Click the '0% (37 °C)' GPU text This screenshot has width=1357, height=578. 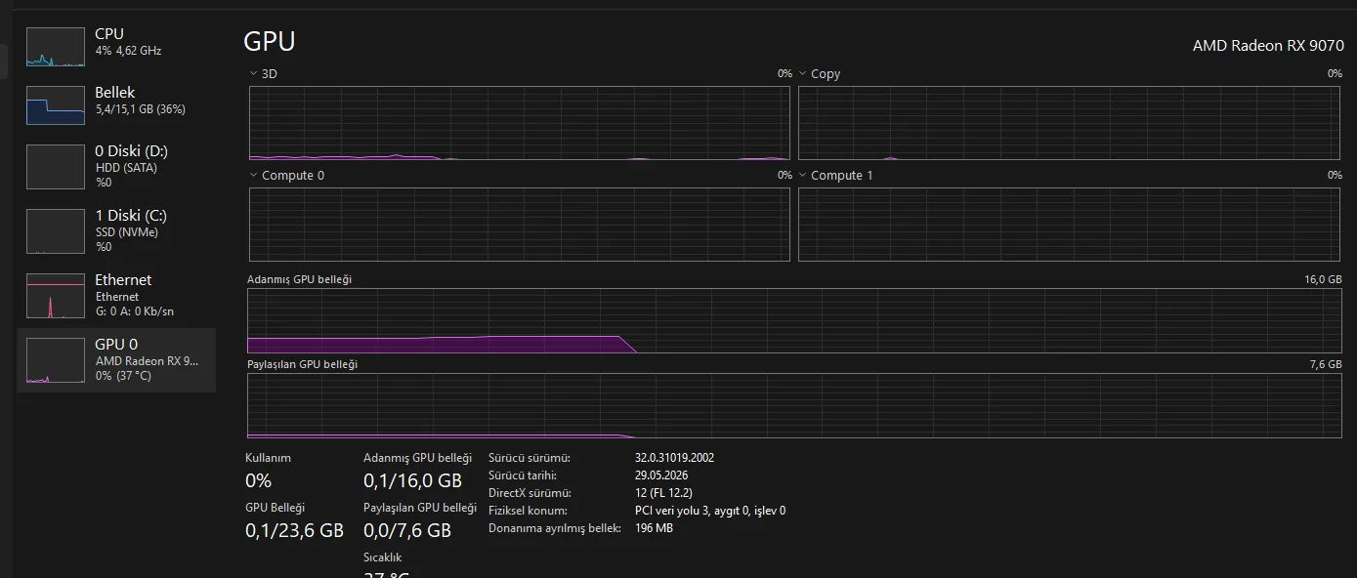pyautogui.click(x=123, y=376)
